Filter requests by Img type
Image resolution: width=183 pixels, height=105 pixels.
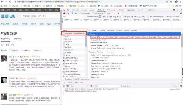[x=114, y=17]
